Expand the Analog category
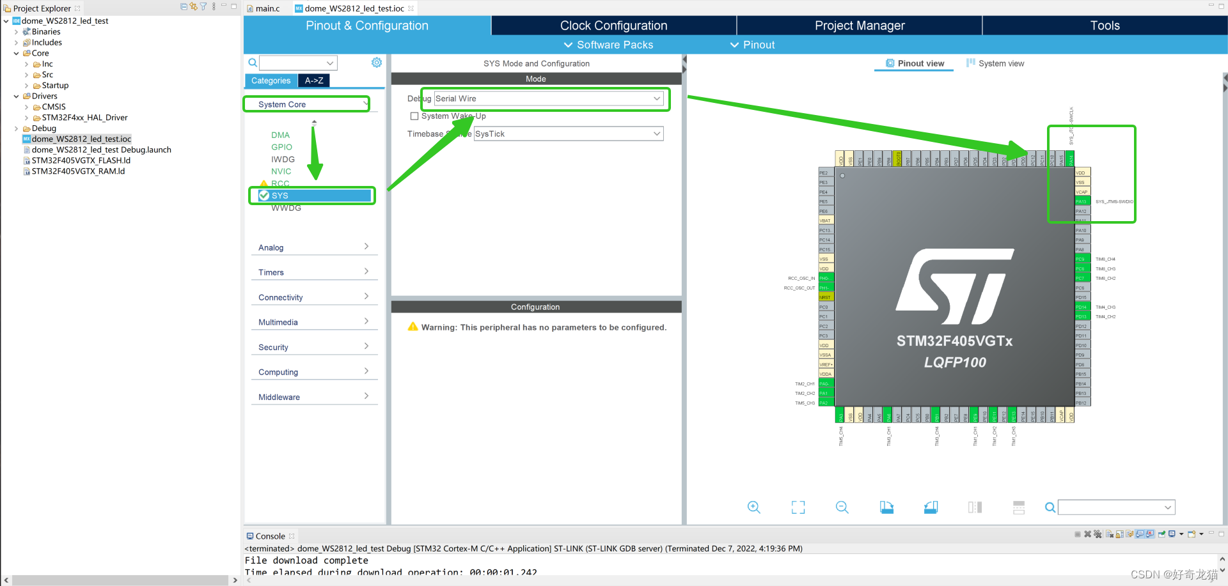 (x=314, y=247)
